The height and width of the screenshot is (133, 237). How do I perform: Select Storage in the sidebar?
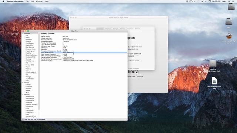tap(28, 76)
